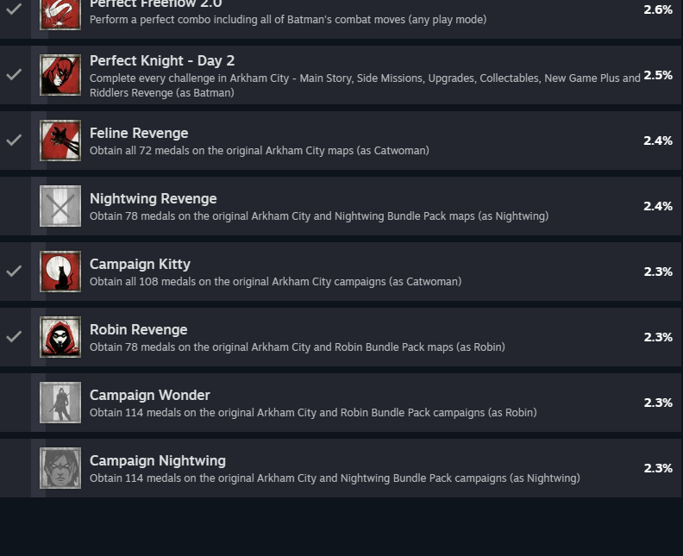Click the Robin Revenge medals description

[298, 347]
